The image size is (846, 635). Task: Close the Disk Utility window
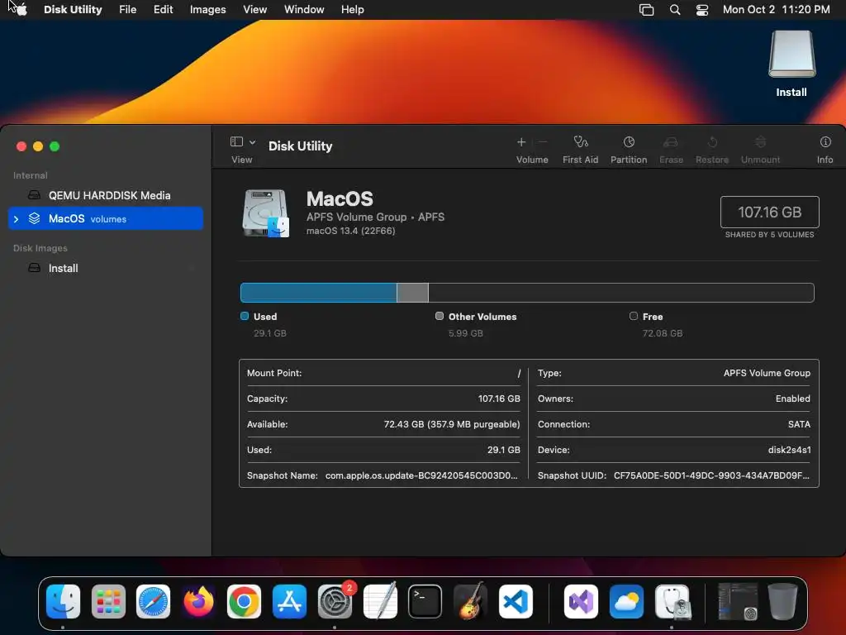point(21,146)
